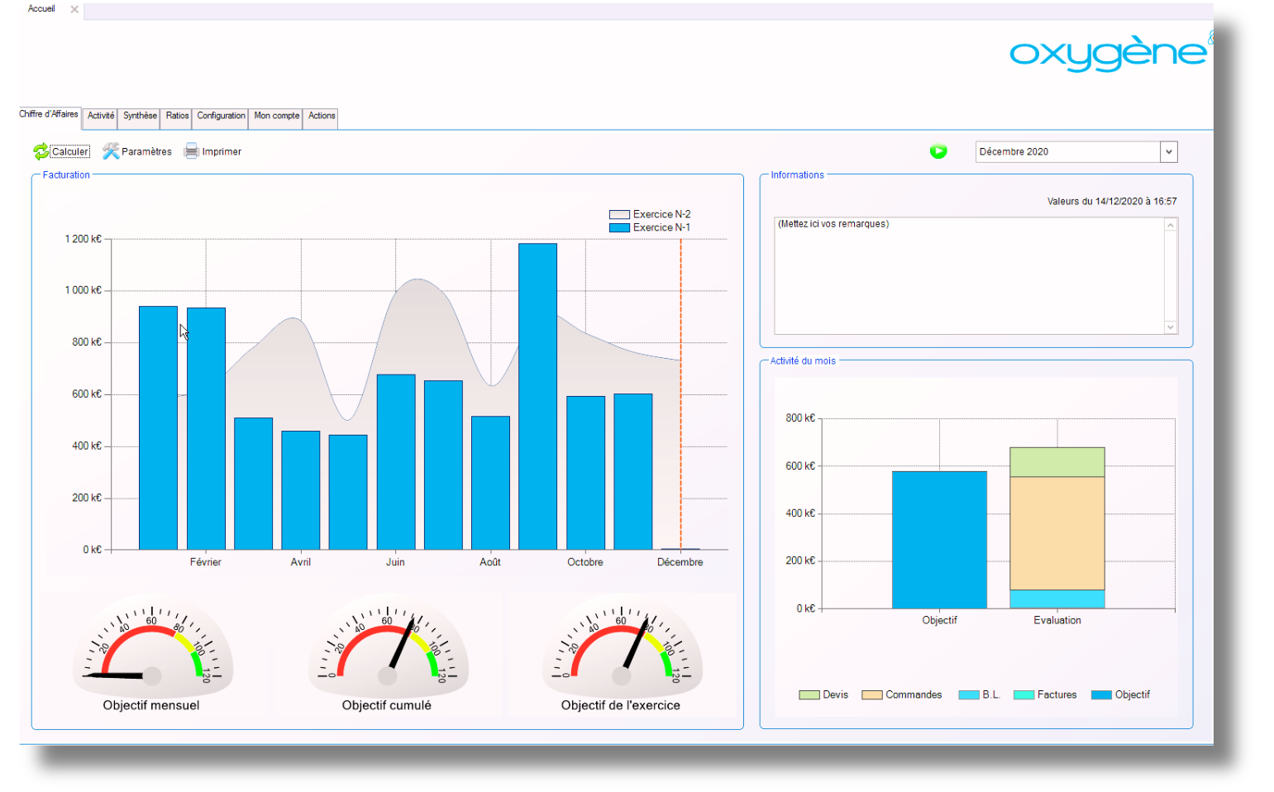Image resolution: width=1274 pixels, height=792 pixels.
Task: Open the Synthèse tab
Action: click(x=140, y=116)
